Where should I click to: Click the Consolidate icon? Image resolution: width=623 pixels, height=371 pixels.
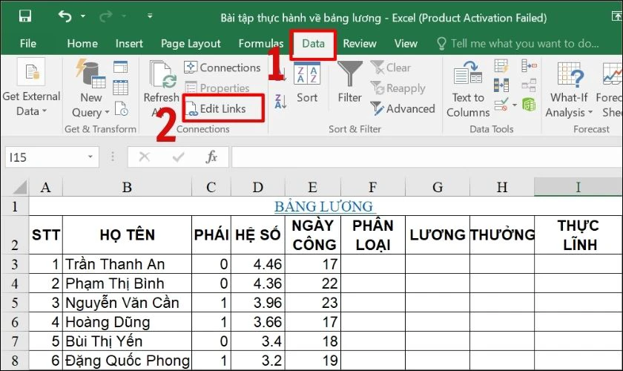[x=530, y=65]
